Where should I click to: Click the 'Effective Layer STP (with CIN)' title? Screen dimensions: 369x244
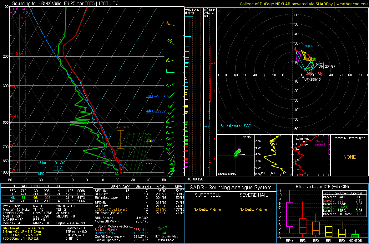click(x=322, y=187)
